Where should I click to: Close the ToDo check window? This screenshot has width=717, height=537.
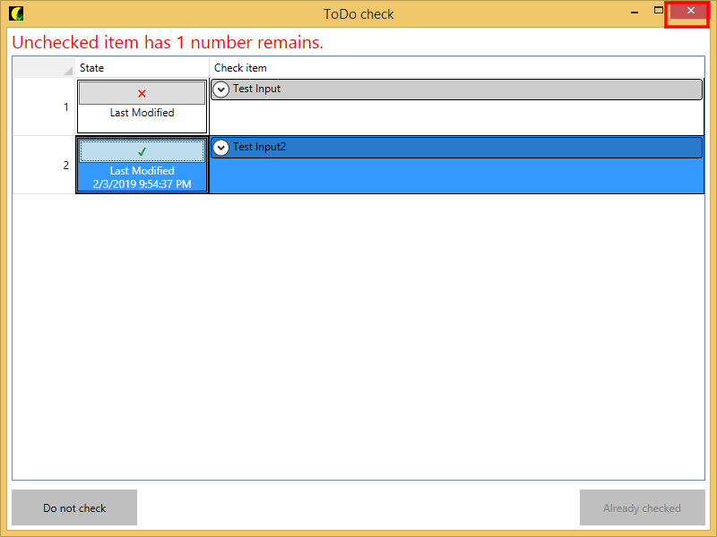point(689,11)
